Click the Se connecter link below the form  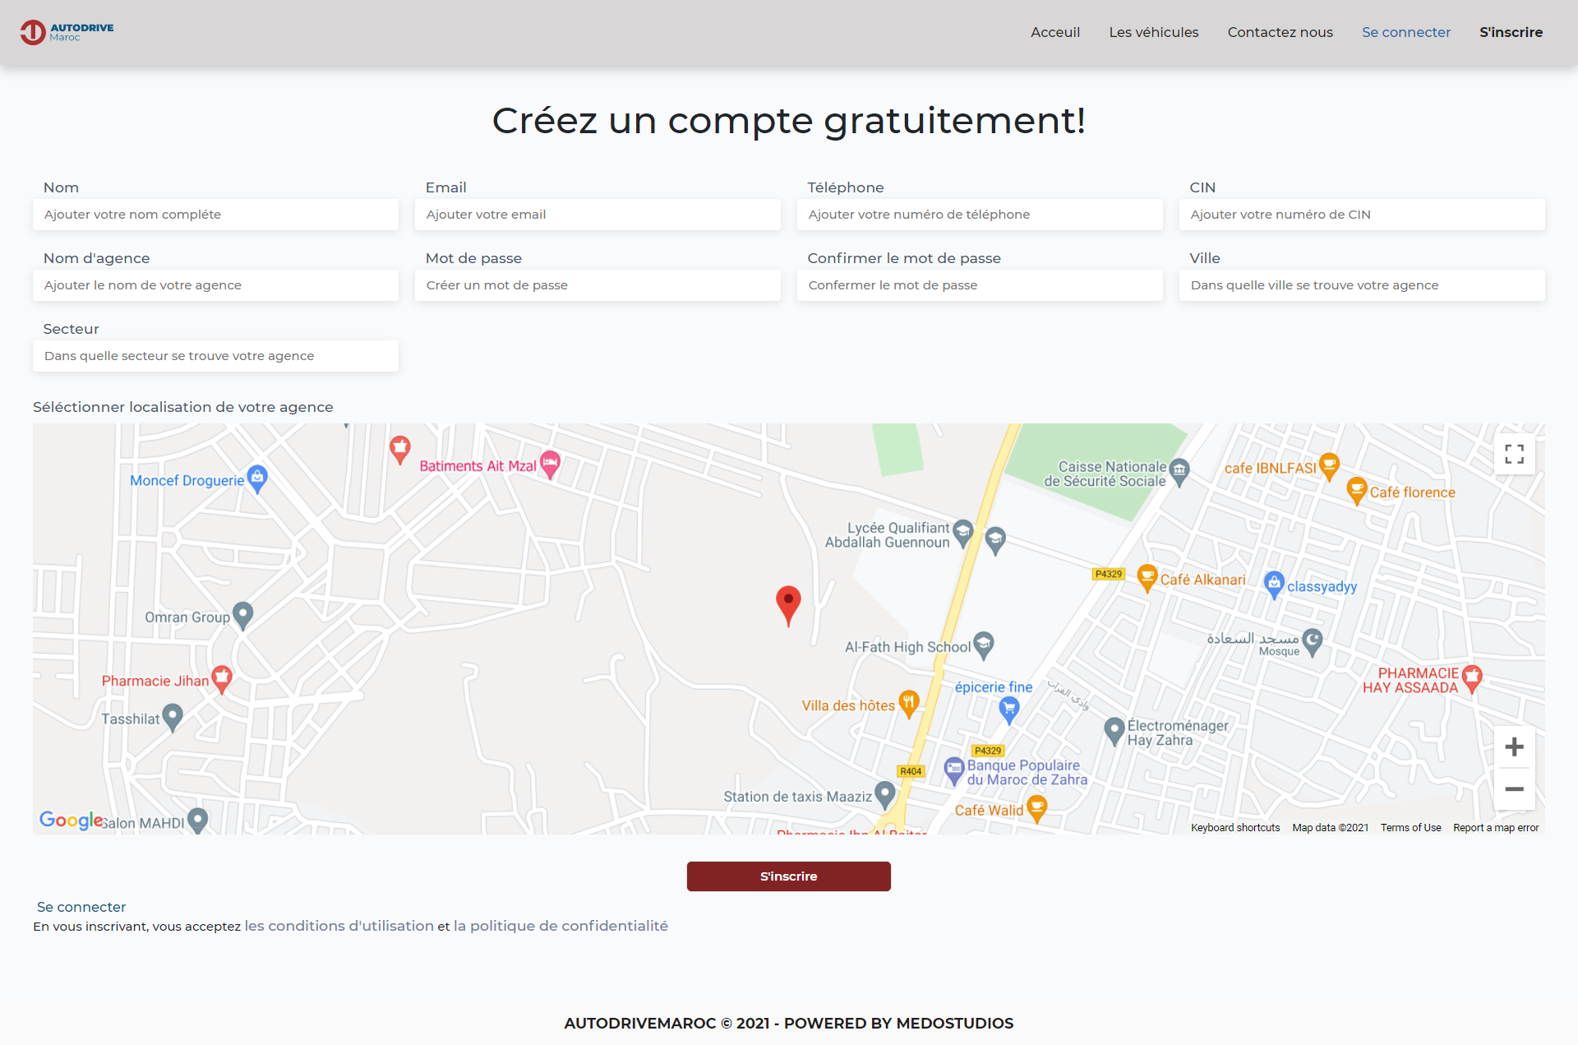click(81, 907)
